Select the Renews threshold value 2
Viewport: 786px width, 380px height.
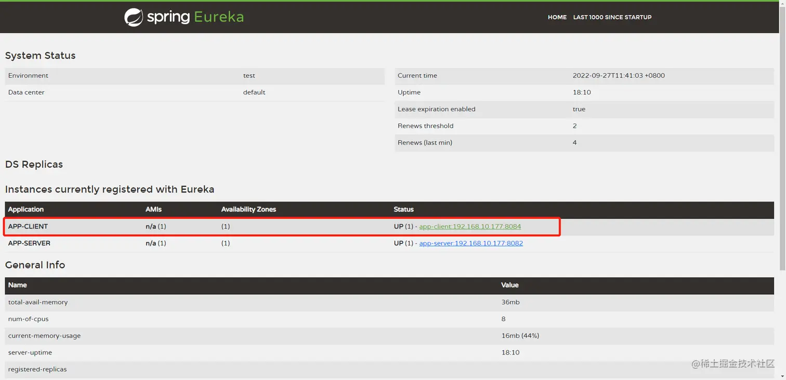coord(574,126)
